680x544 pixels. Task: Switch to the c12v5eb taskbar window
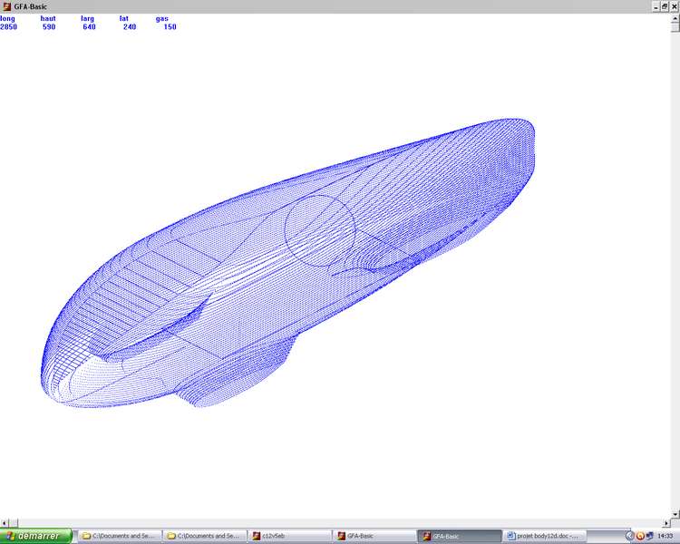pyautogui.click(x=290, y=536)
